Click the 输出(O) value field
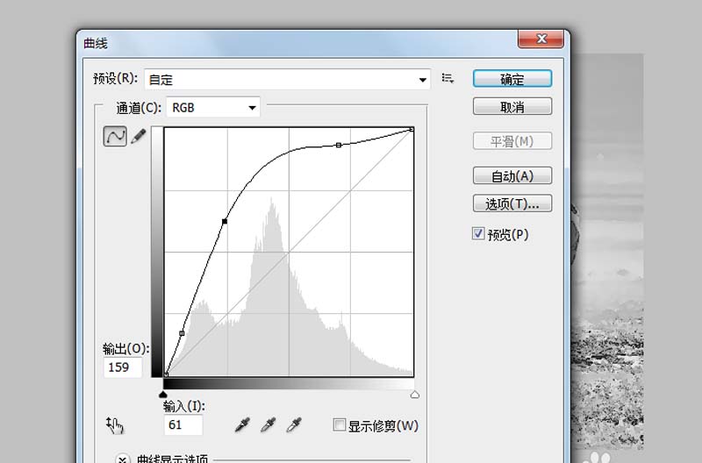 (x=123, y=367)
